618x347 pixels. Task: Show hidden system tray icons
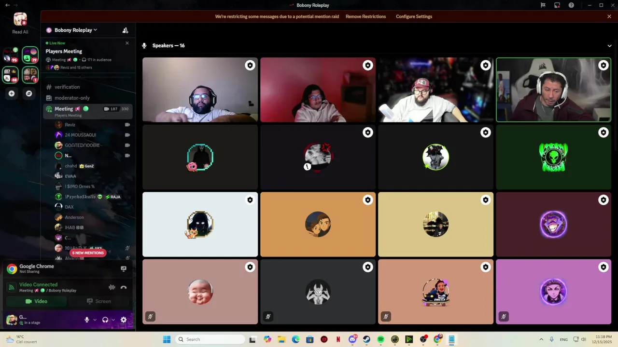point(541,339)
